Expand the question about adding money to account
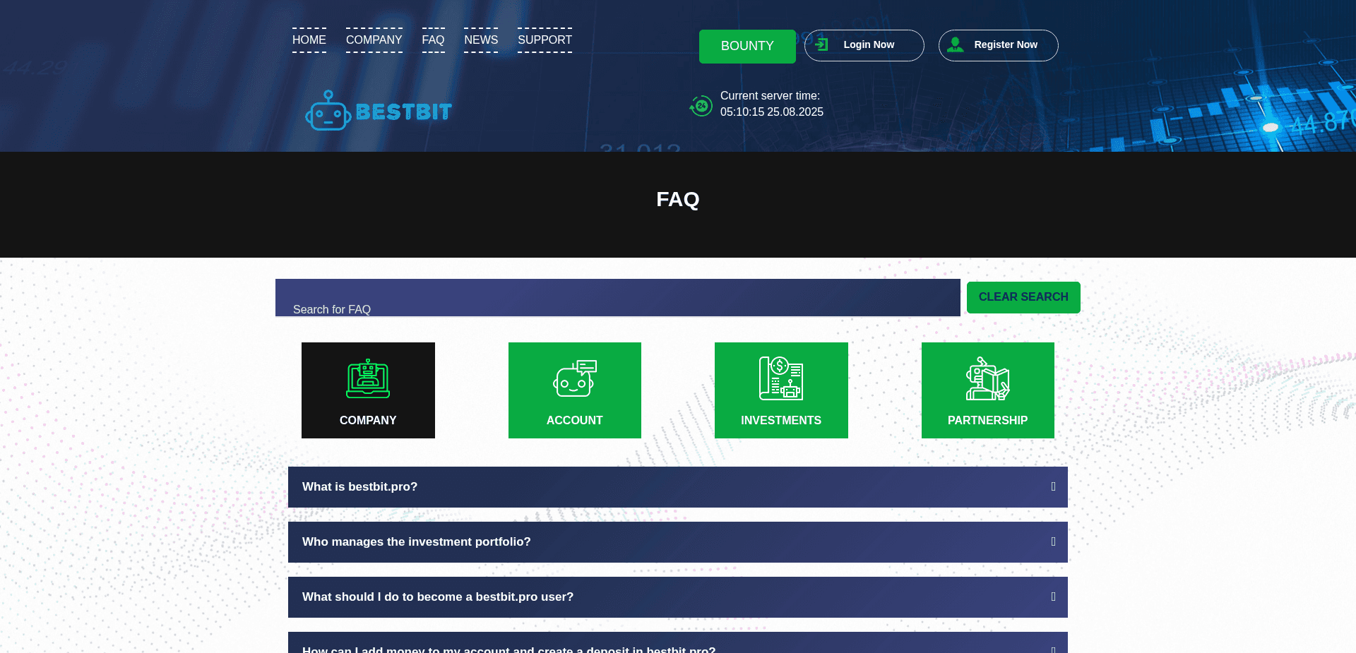The height and width of the screenshot is (653, 1356). pyautogui.click(x=677, y=646)
